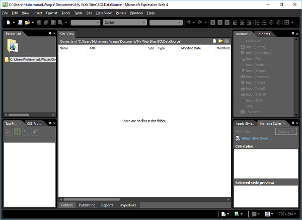This screenshot has height=220, width=302.
Task: Select Input (Button) in the Toolbox
Action: coord(254,47)
